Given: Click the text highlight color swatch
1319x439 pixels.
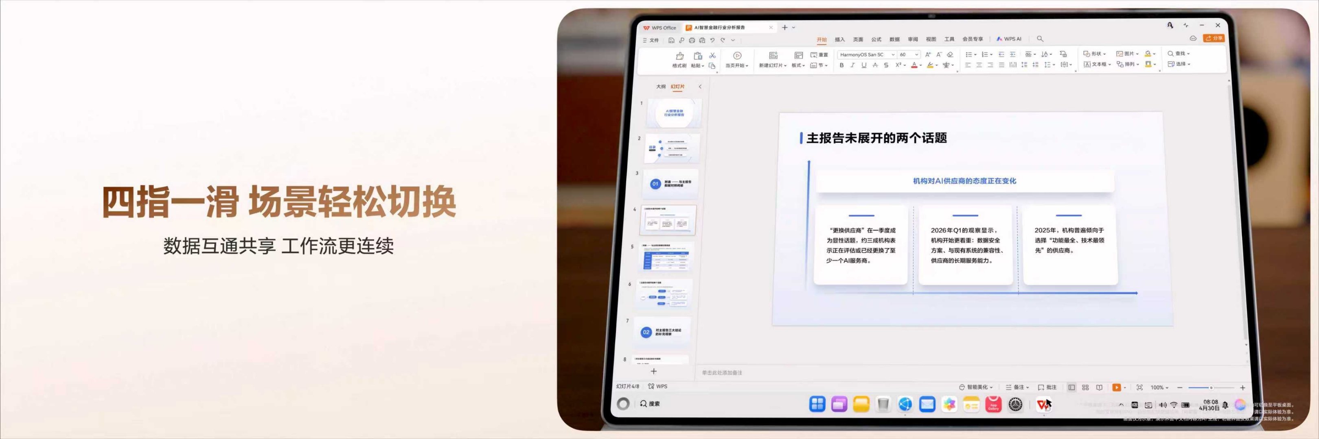Looking at the screenshot, I should 930,65.
